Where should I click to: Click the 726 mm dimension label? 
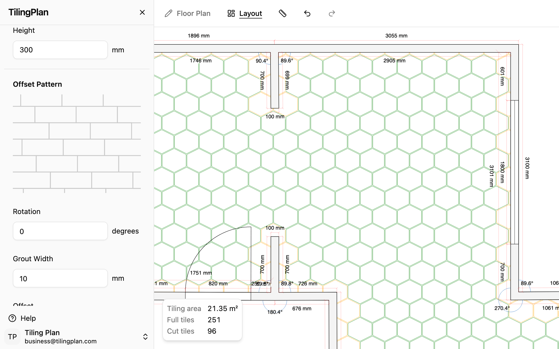[x=308, y=284]
